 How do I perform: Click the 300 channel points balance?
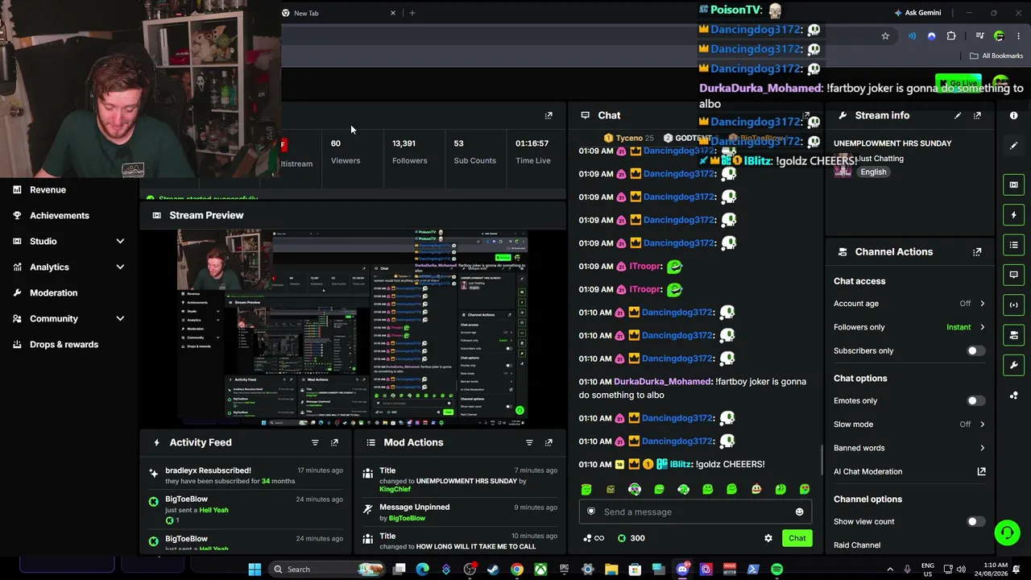pyautogui.click(x=631, y=538)
